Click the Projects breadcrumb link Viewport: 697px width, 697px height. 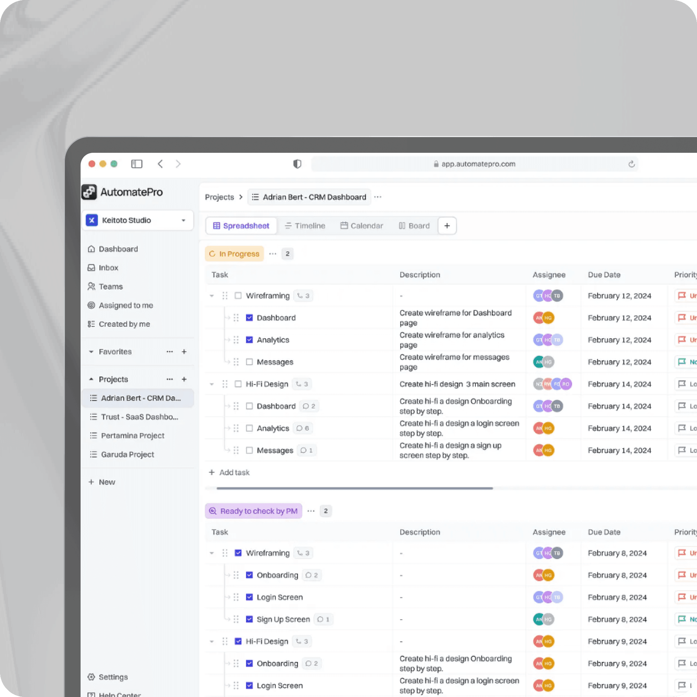click(x=219, y=197)
